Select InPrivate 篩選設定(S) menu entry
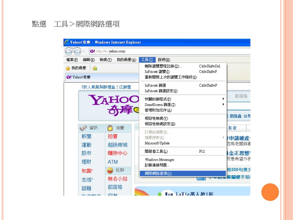The height and width of the screenshot is (220, 293). pos(183,91)
